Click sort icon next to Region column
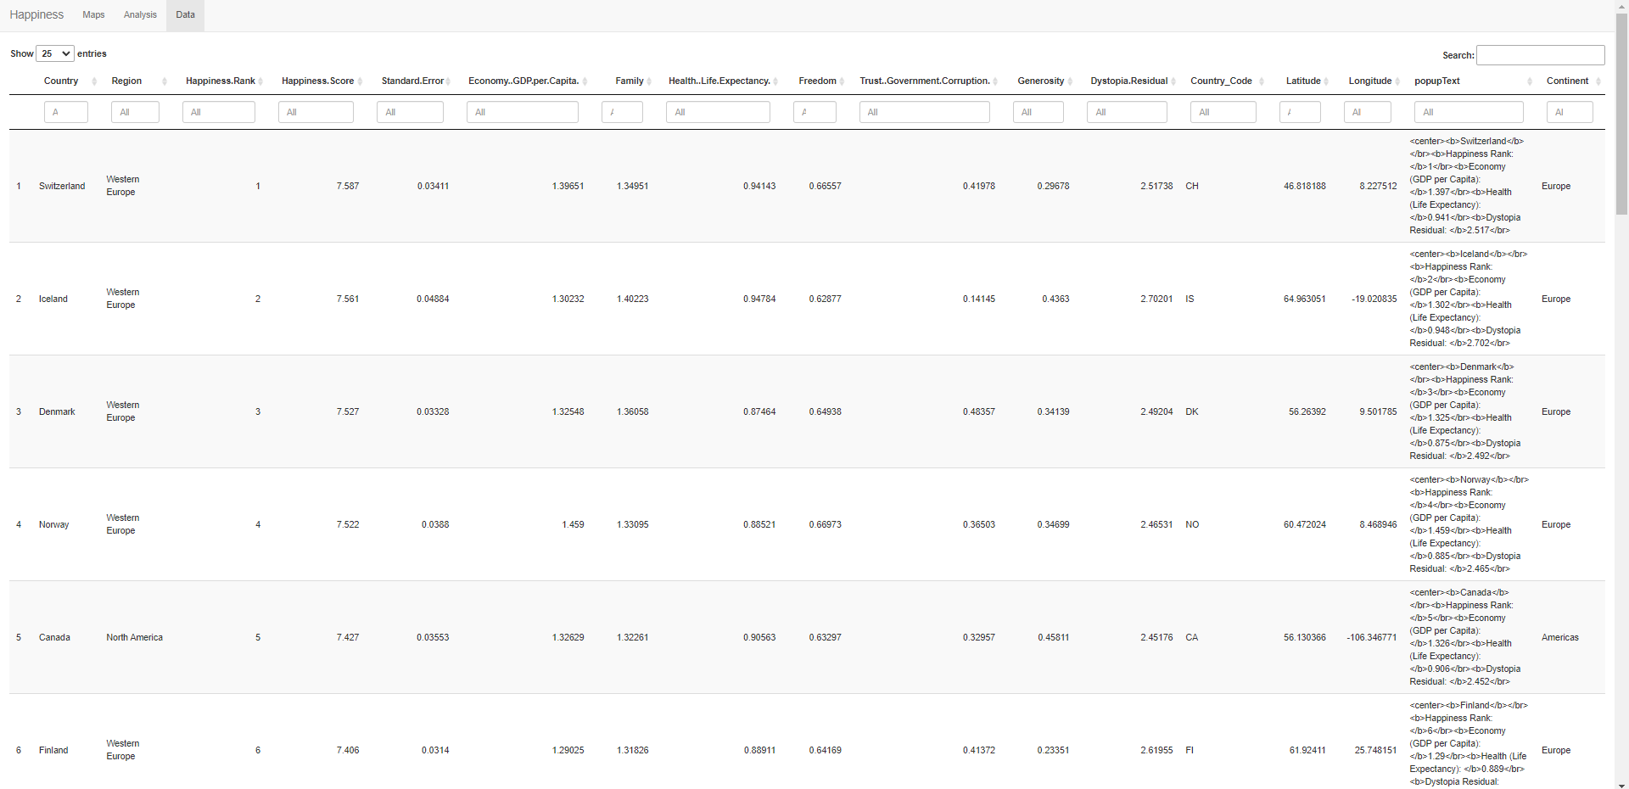Viewport: 1629px width, 789px height. tap(165, 81)
